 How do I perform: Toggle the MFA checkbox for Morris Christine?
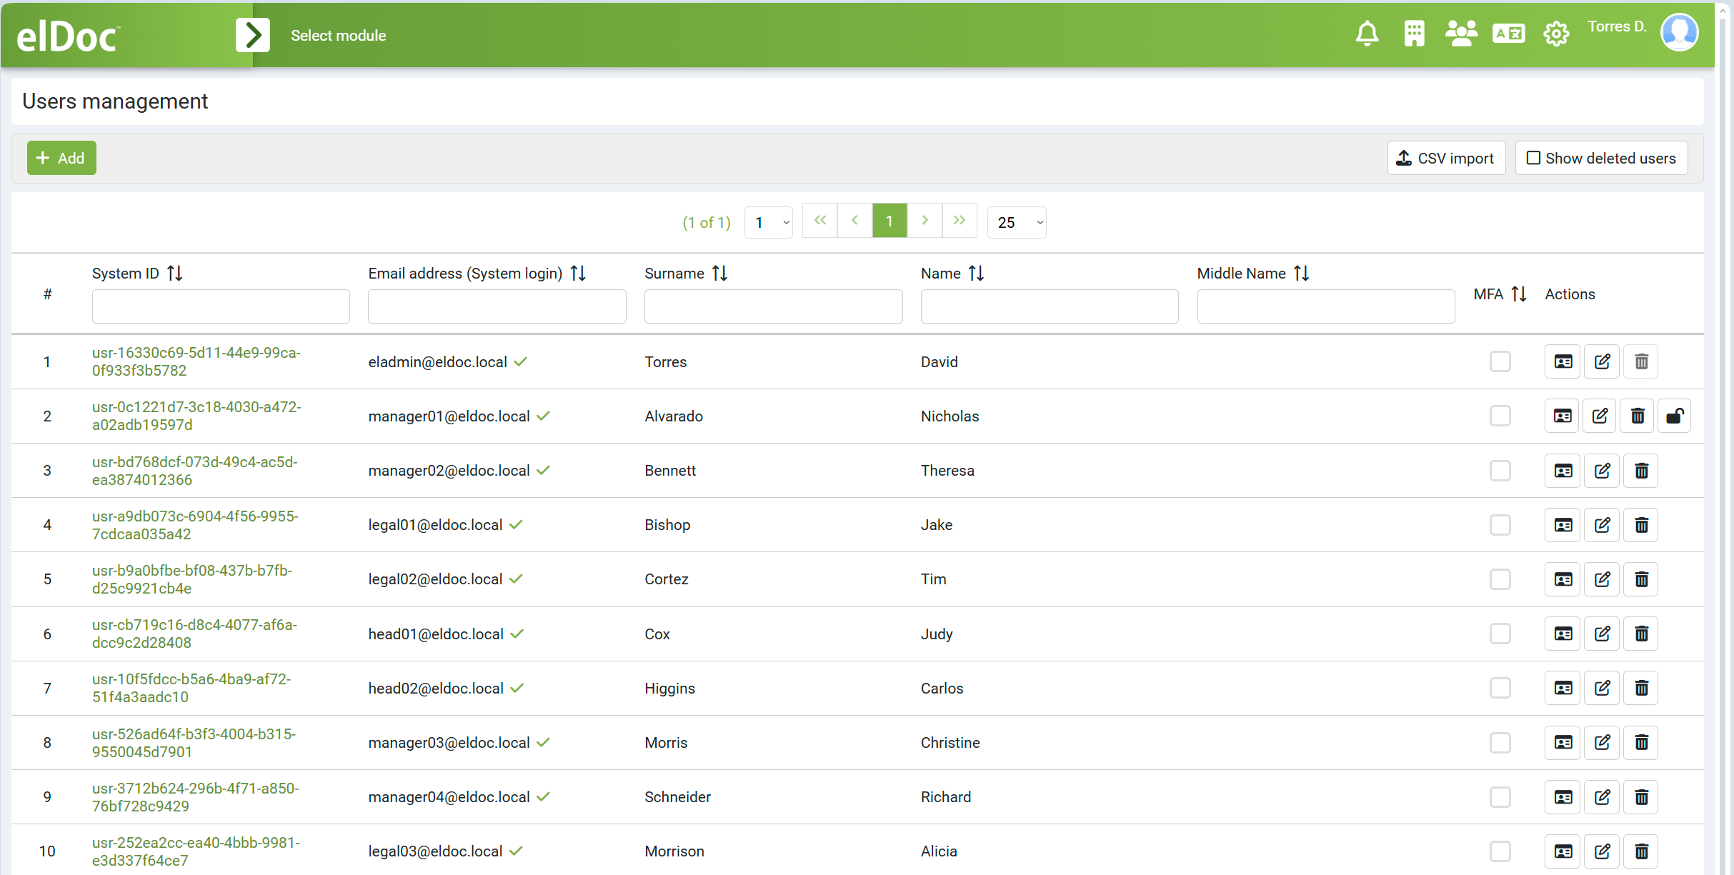coord(1500,743)
